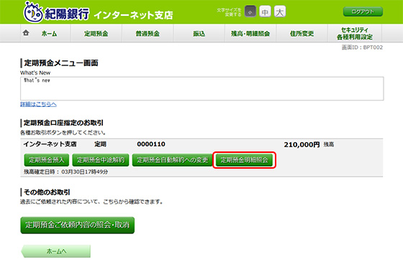This screenshot has width=403, height=262.
Task: Click the 定期預金明細照会 button
Action: 244,160
